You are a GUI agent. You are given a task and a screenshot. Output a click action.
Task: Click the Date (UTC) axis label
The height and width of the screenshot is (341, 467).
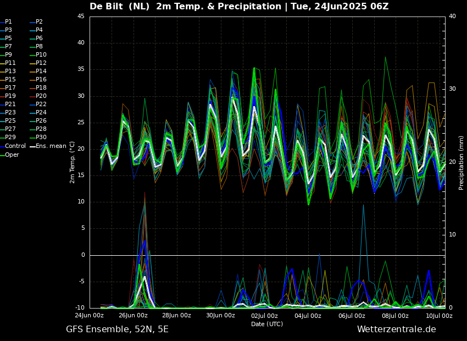pos(267,324)
